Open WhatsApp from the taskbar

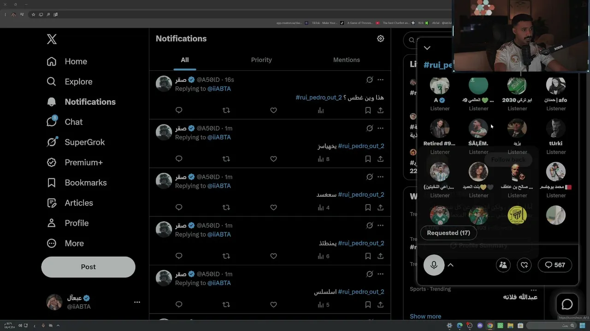[x=500, y=325]
